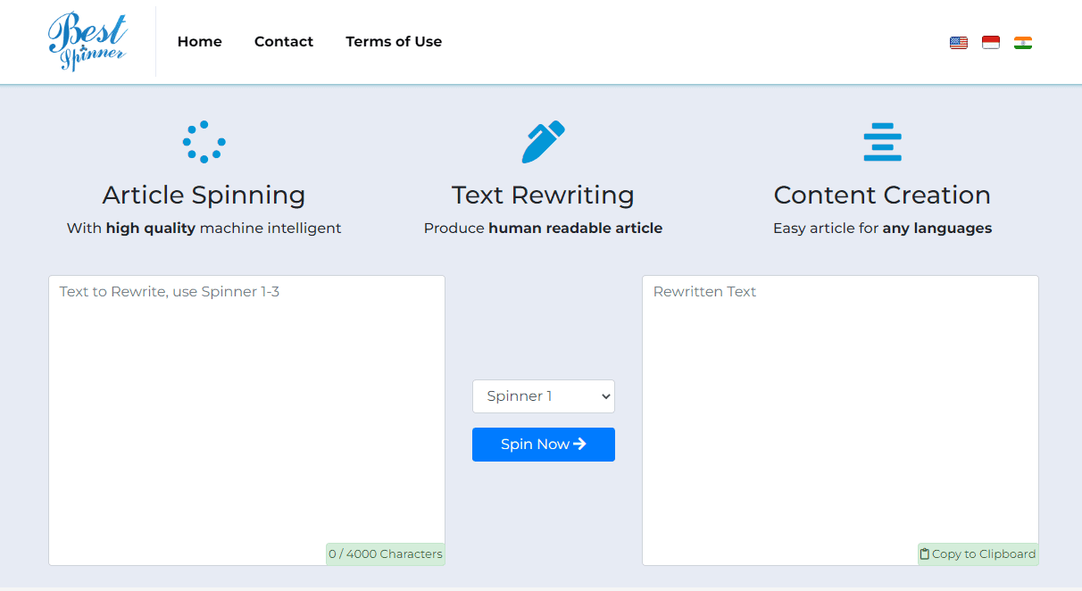This screenshot has height=591, width=1082.
Task: Click the Article Spinning dotted circle icon
Action: [x=204, y=142]
